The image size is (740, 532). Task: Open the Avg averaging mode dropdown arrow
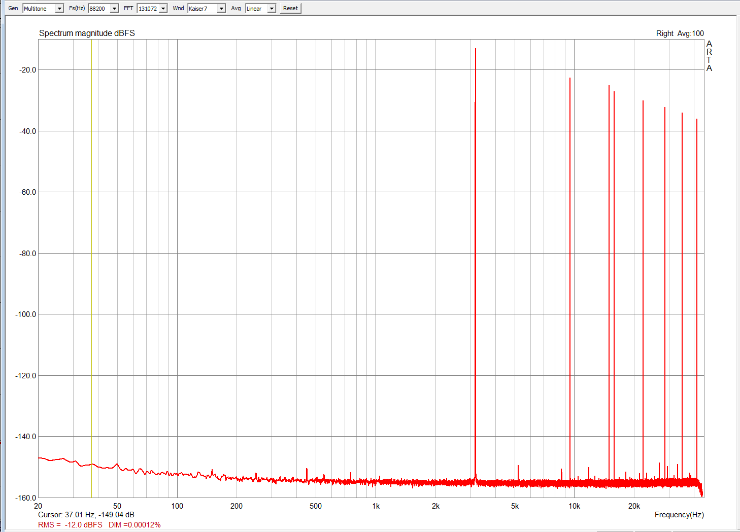272,9
